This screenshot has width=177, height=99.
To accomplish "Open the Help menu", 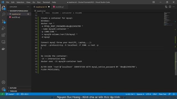I will pyautogui.click(x=54, y=2).
